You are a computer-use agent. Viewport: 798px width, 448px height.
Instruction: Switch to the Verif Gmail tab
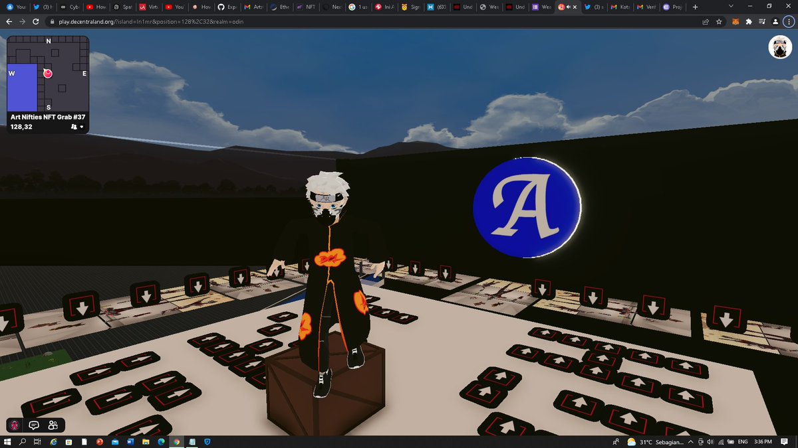click(x=646, y=7)
